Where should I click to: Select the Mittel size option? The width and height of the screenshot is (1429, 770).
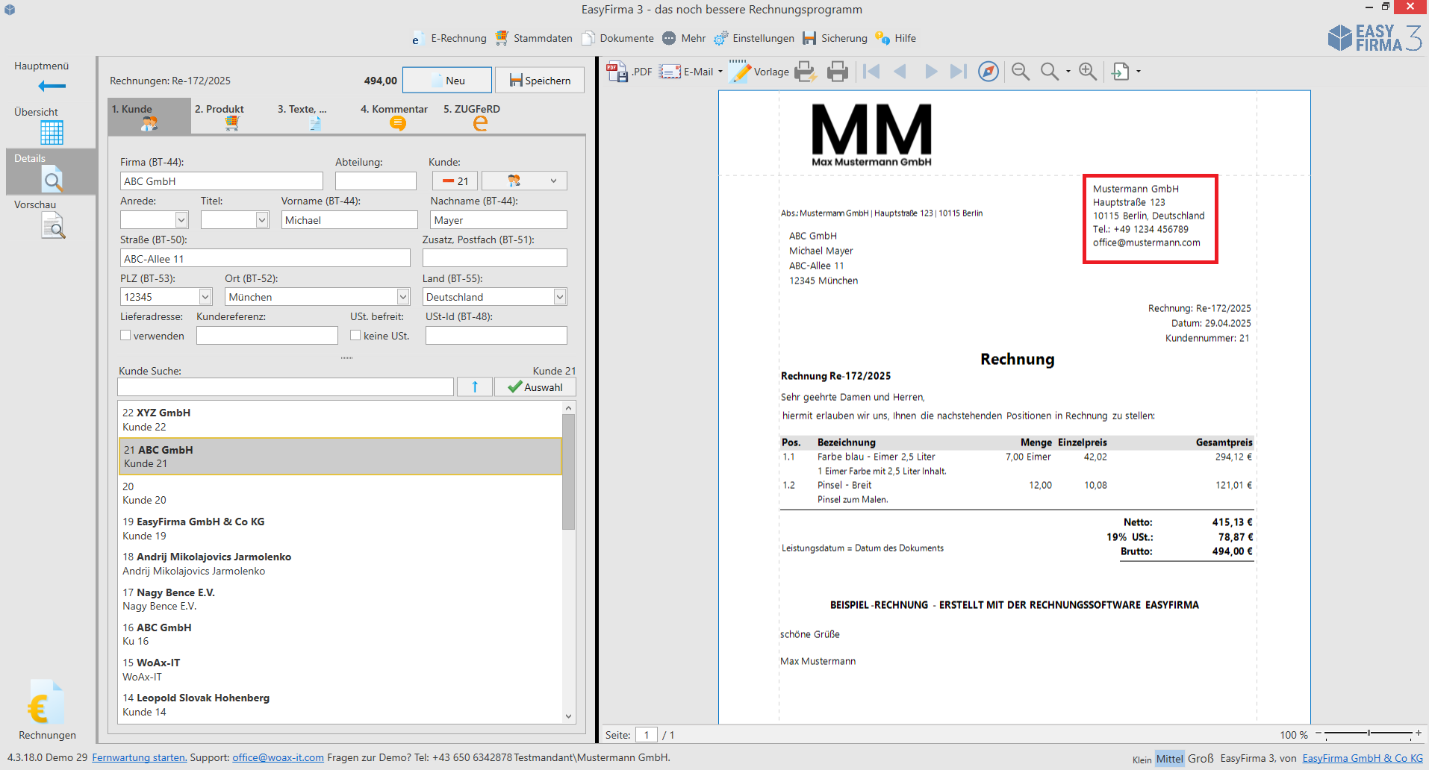[1169, 758]
